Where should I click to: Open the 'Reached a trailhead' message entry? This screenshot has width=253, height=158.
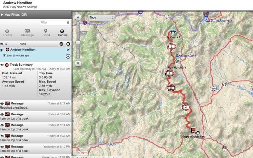[36, 105]
